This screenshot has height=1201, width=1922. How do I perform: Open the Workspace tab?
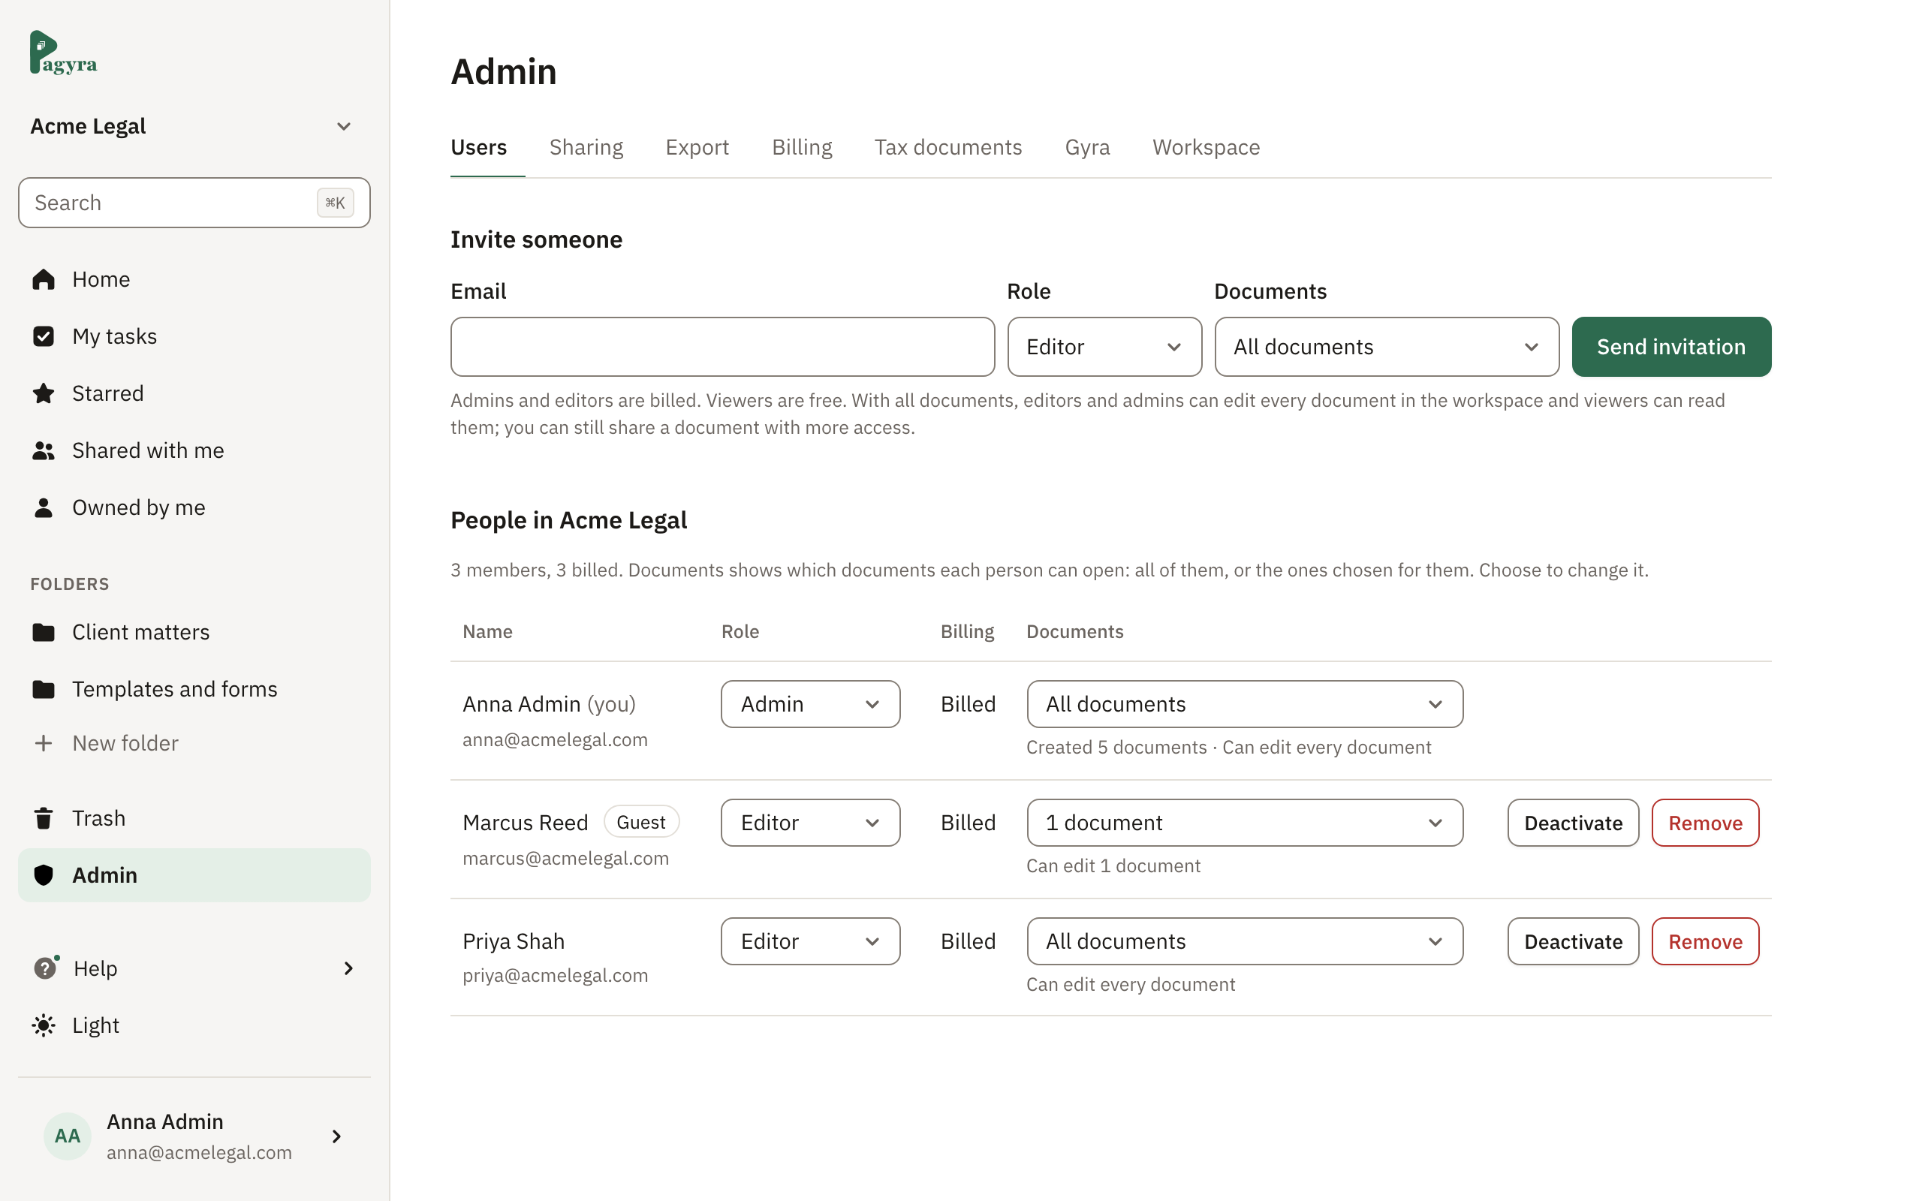point(1206,147)
